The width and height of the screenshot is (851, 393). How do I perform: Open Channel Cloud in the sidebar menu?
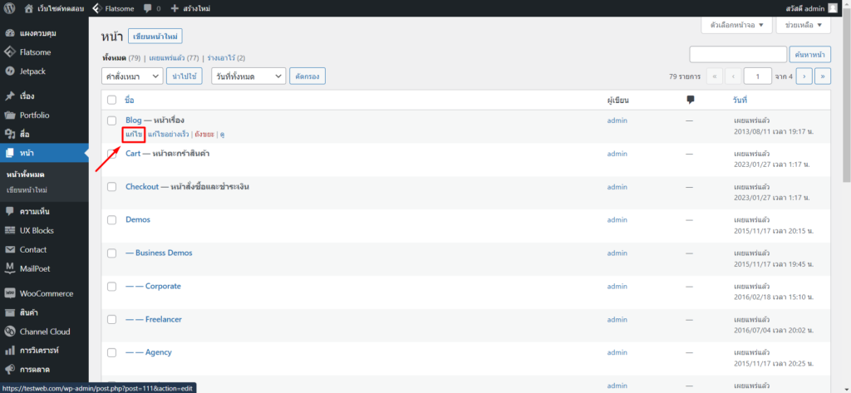(45, 332)
